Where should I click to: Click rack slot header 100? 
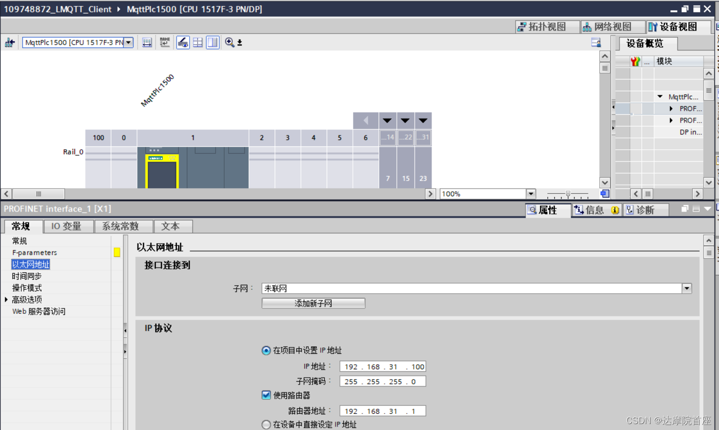(98, 138)
